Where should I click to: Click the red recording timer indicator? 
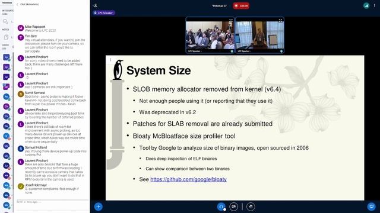241,5
